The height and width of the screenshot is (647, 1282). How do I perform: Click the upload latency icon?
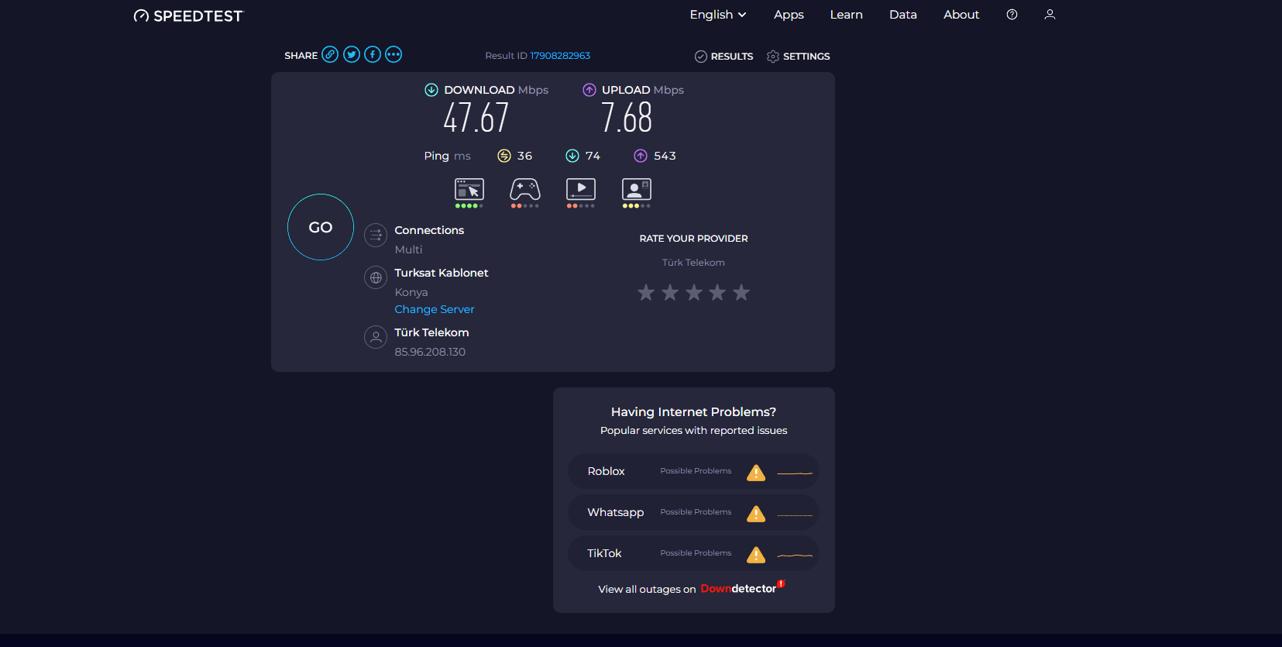coord(641,156)
